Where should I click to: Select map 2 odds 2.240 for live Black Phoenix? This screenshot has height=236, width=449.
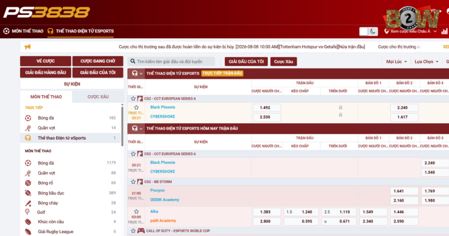point(404,107)
